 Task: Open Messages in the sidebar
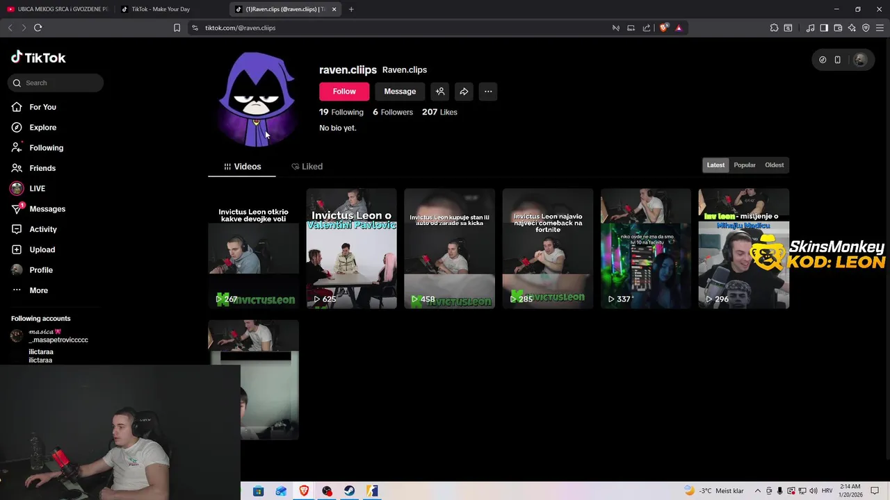(47, 209)
